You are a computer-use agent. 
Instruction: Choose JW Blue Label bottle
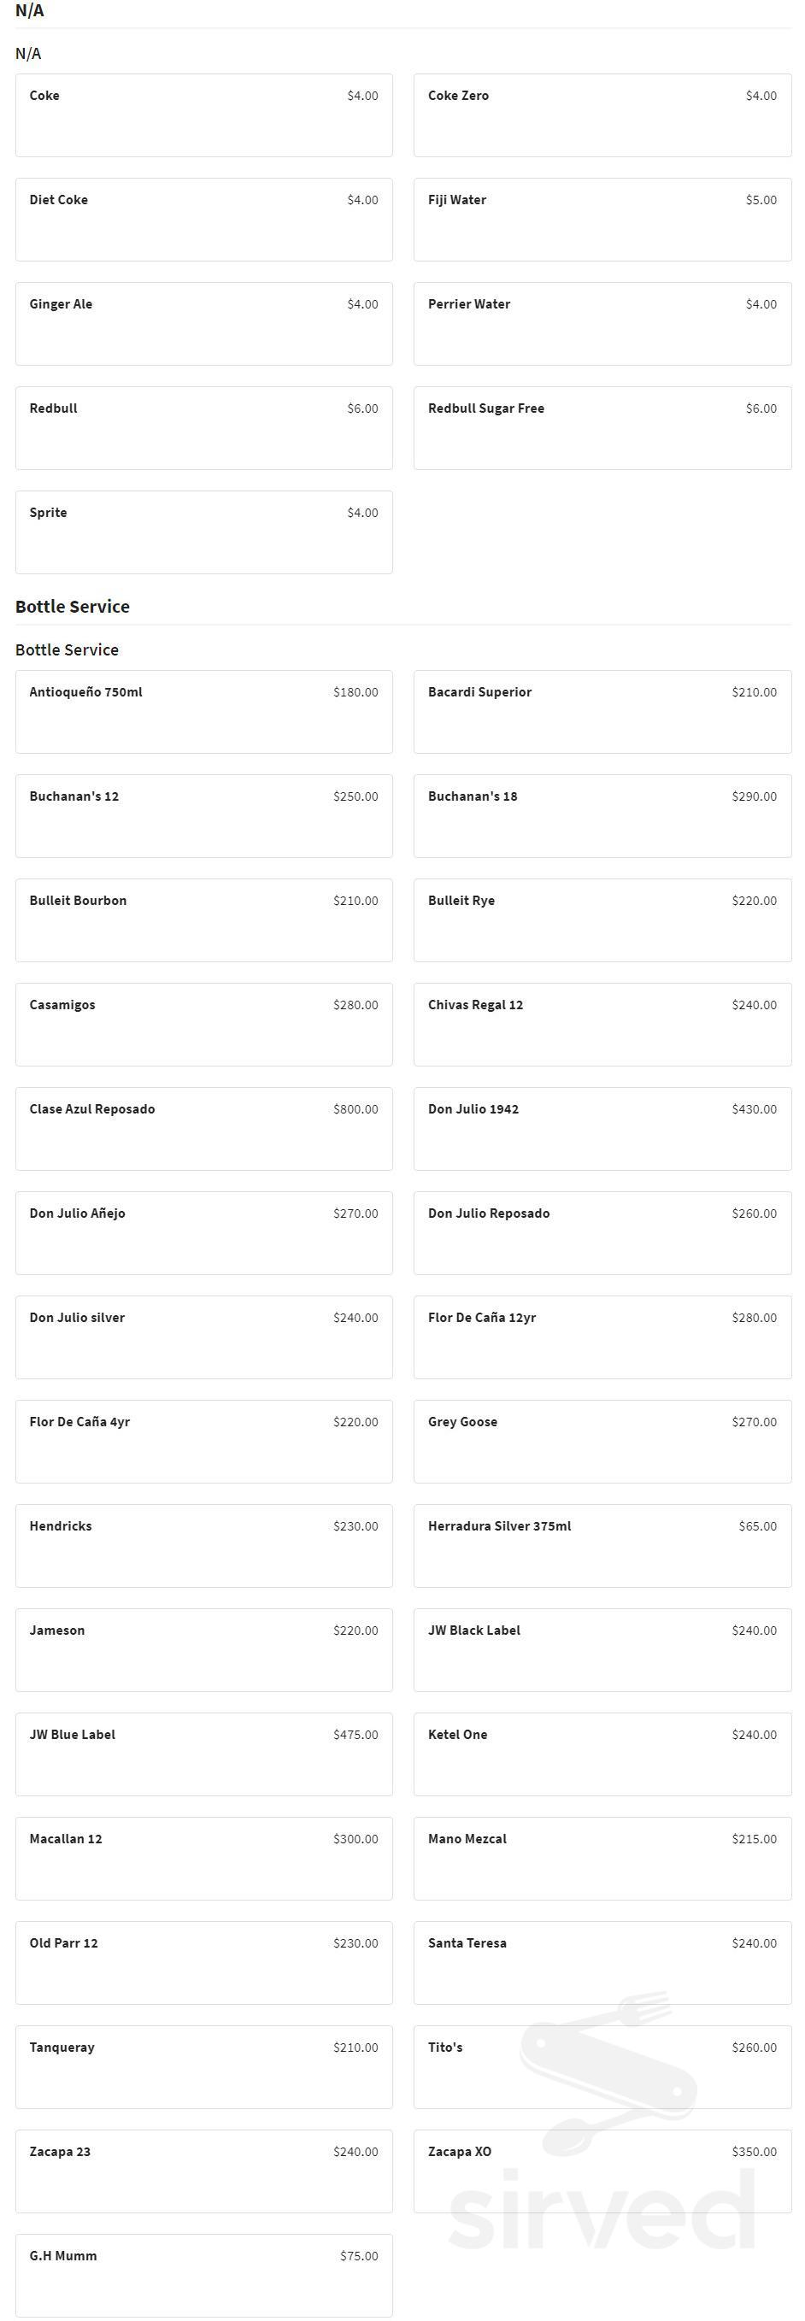(203, 1754)
